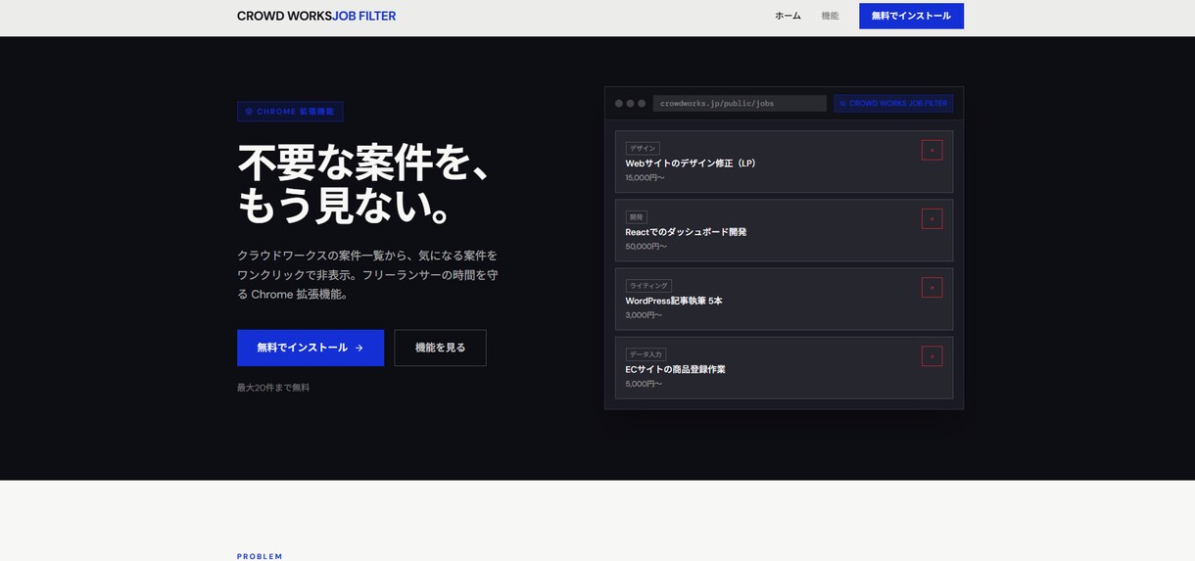This screenshot has height=561, width=1195.
Task: Click the header 無料でインストール button
Action: point(911,16)
